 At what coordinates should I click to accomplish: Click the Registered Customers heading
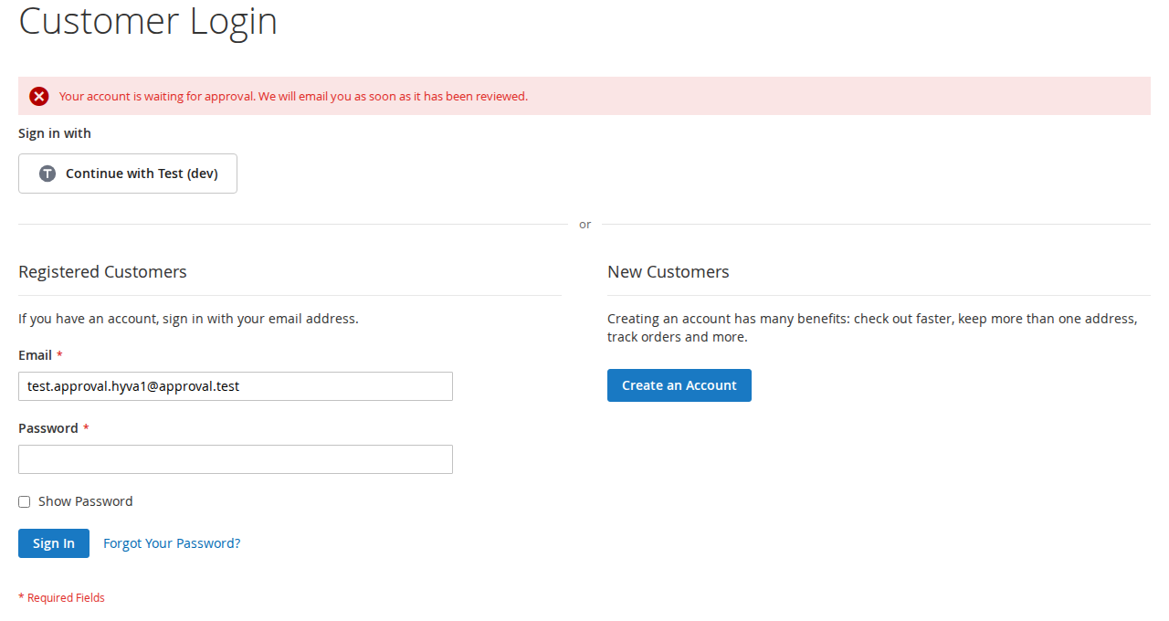point(102,272)
